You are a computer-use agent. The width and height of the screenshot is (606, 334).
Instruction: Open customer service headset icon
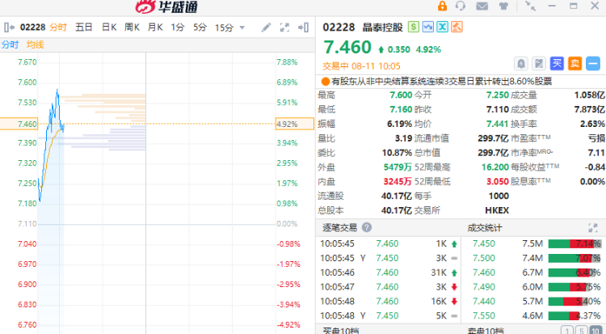[x=461, y=6]
